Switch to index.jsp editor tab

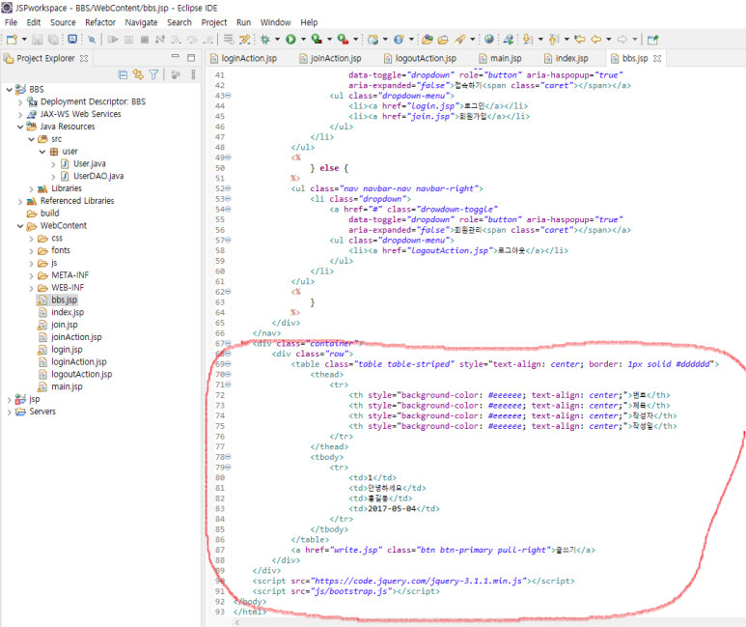[x=566, y=58]
